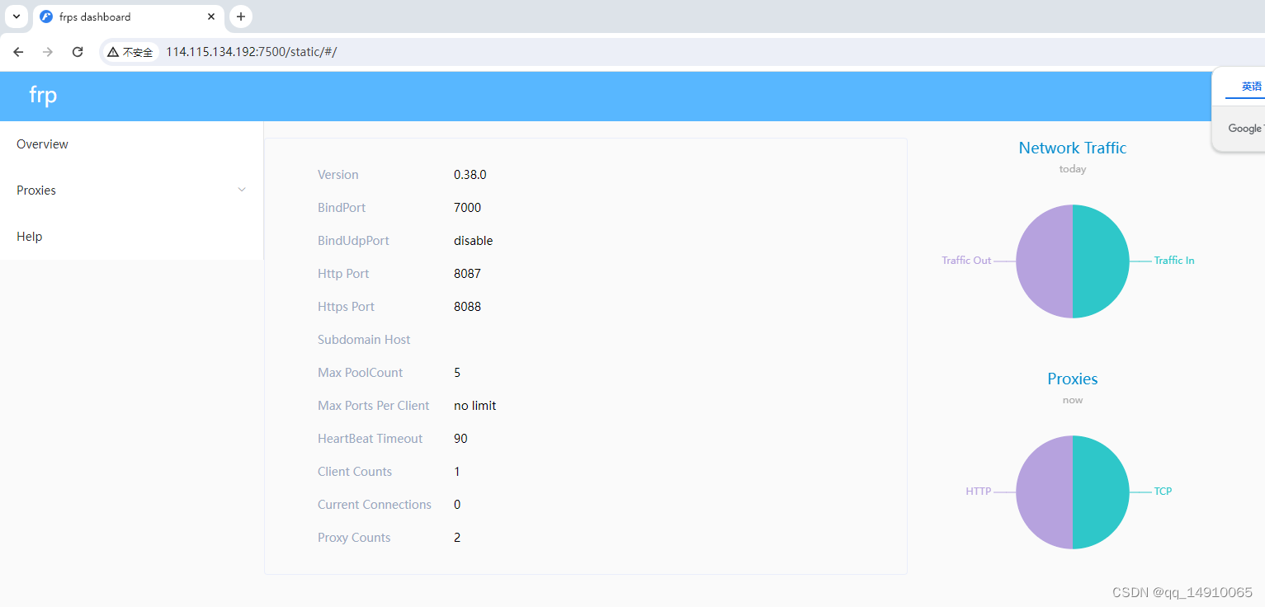Viewport: 1265px width, 607px height.
Task: Go back to previous page
Action: (18, 52)
